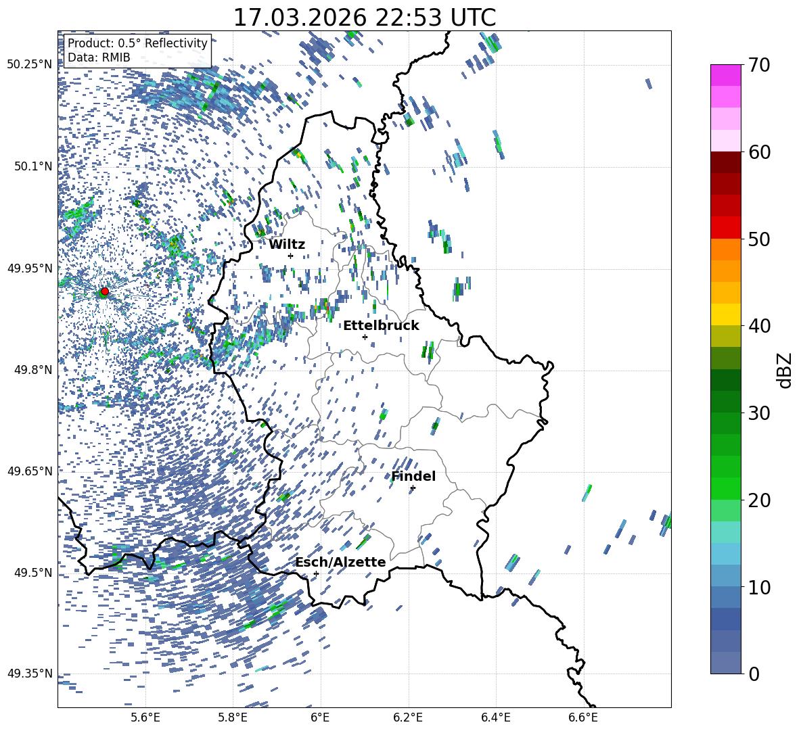
Task: Pick the bright red colorbar segment near 50
Action: [726, 227]
